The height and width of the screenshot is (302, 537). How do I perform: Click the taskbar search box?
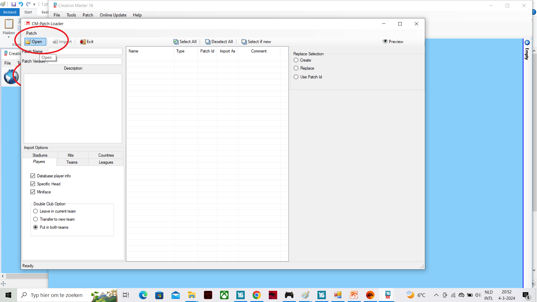(x=67, y=295)
